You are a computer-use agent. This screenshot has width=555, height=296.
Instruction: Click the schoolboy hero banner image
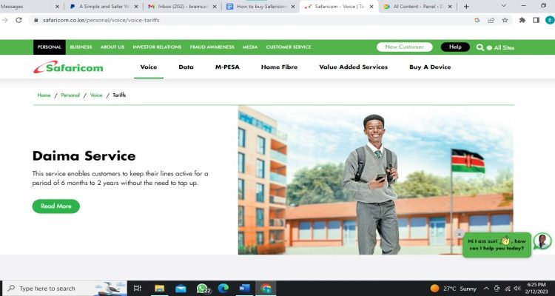tap(375, 180)
